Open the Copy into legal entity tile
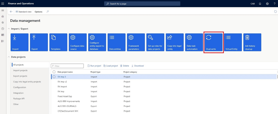The width and height of the screenshot is (278, 114). (x=174, y=42)
